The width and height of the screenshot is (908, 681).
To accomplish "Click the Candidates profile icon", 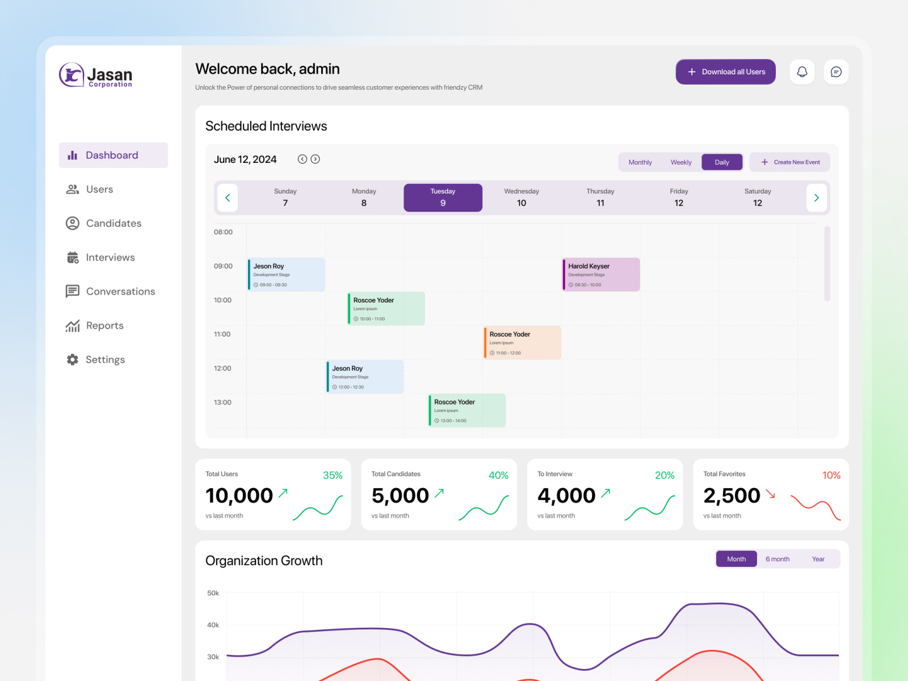I will click(73, 224).
